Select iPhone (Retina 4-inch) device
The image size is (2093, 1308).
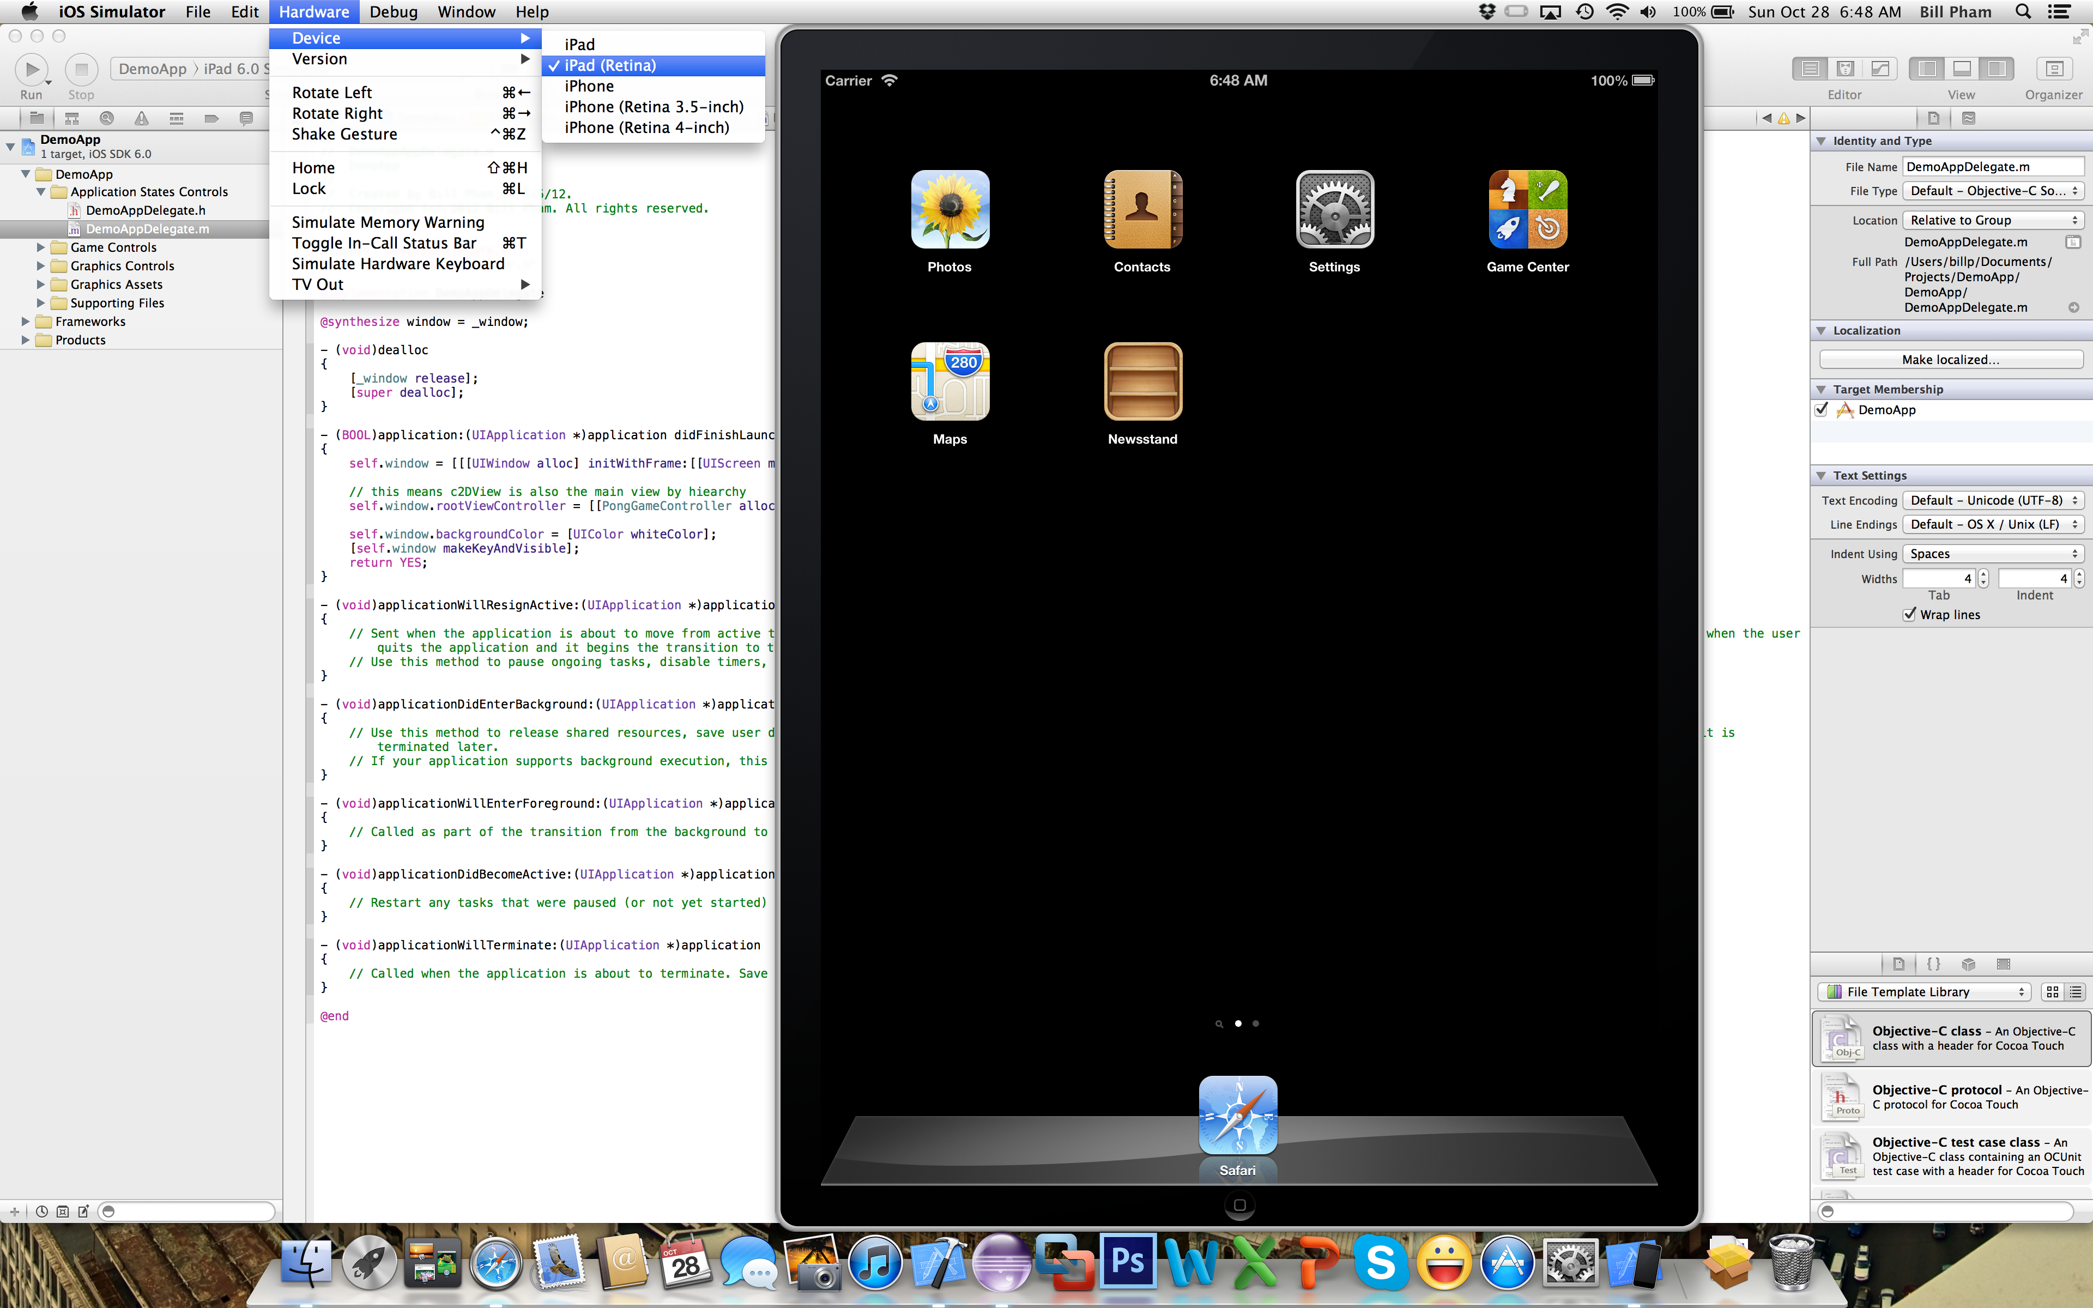point(646,127)
